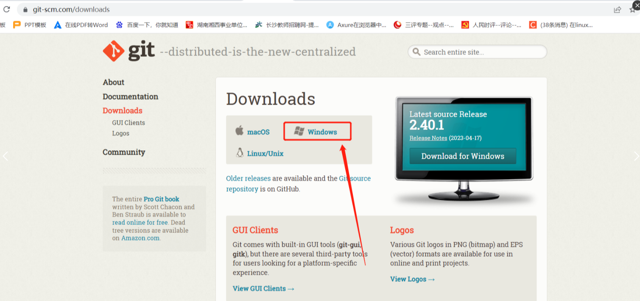Screen dimensions: 640x301
Task: Close the image viewer with X
Action: (x=636, y=5)
